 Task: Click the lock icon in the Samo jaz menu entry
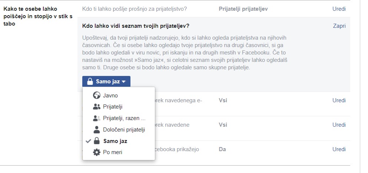(97, 141)
